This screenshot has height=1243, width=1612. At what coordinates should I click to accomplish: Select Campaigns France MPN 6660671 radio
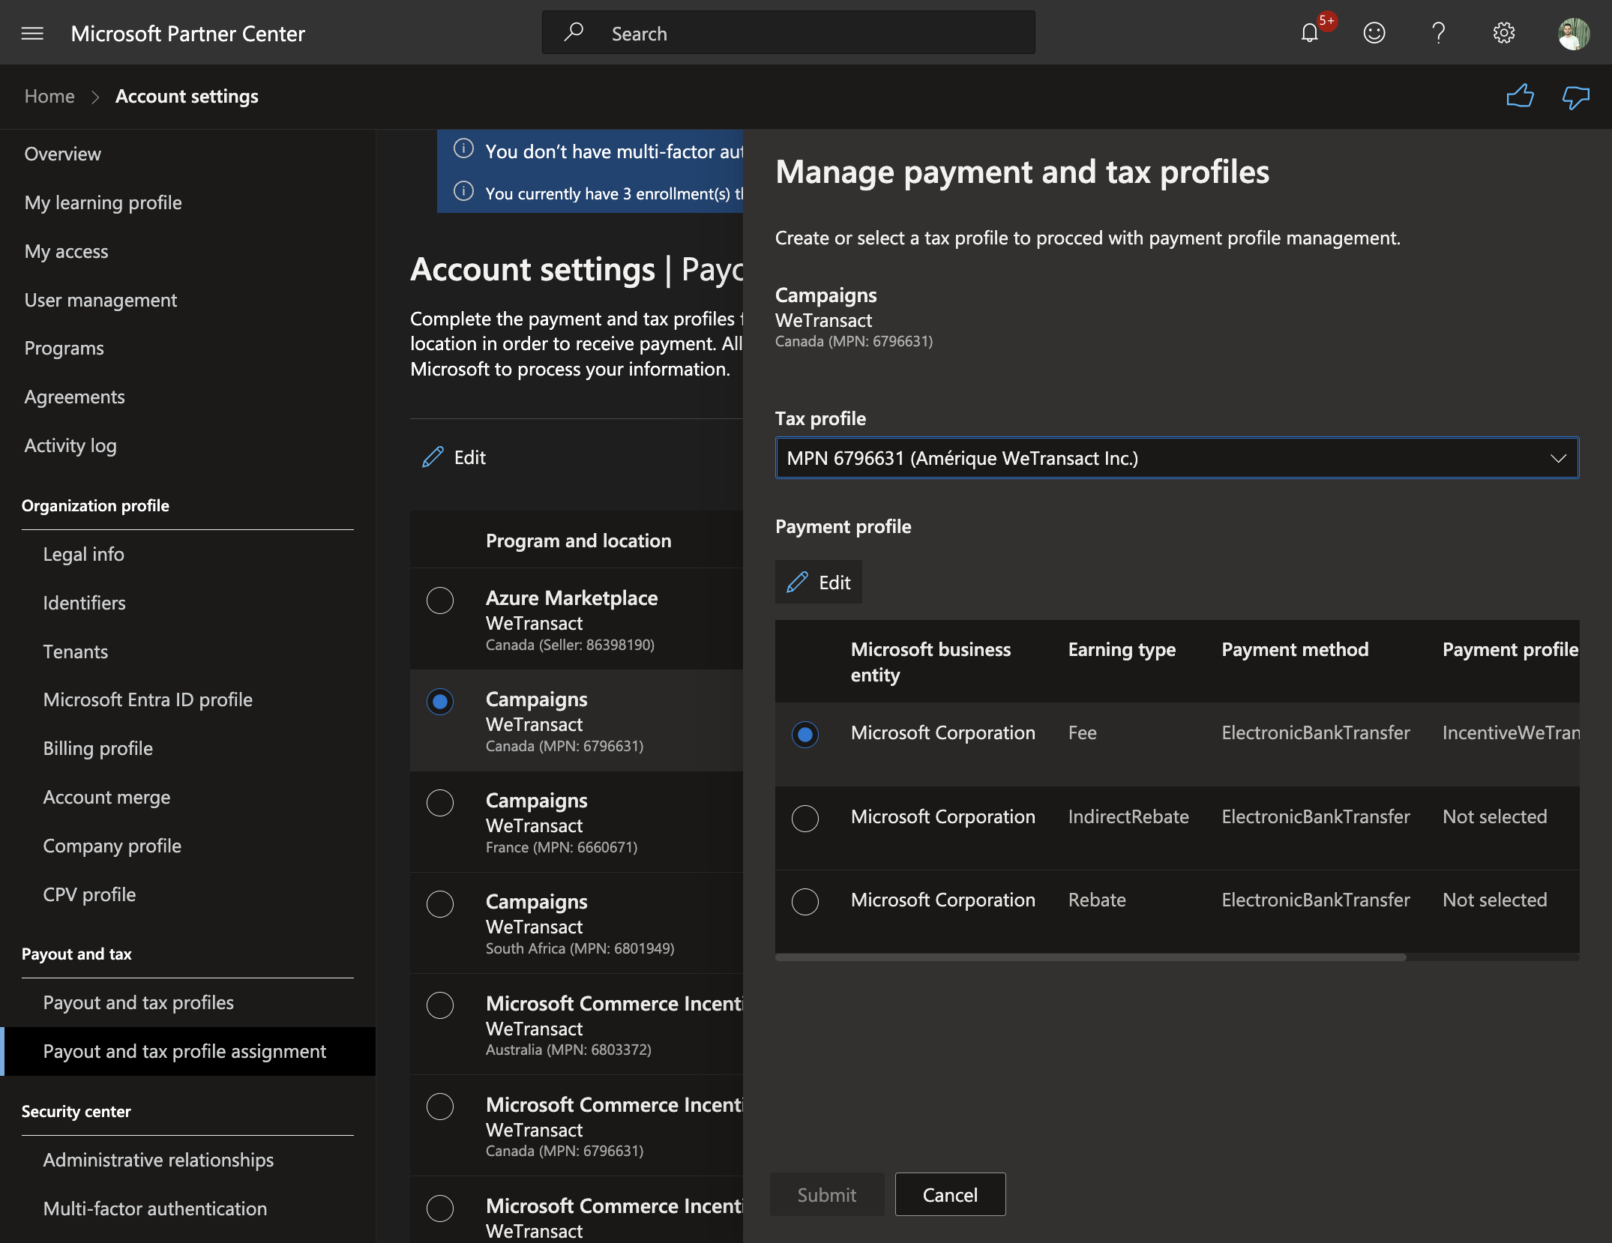440,803
